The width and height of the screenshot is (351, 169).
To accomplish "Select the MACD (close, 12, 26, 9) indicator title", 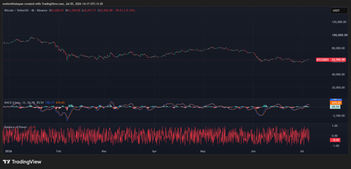I will click(20, 102).
